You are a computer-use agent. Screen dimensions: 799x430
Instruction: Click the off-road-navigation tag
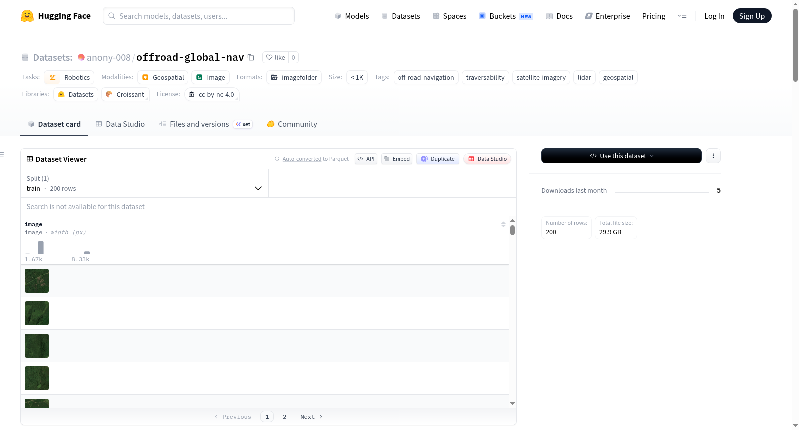point(426,77)
